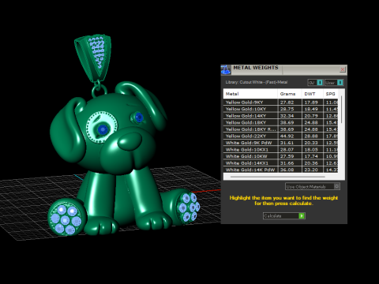This screenshot has height=284, width=379.
Task: Click the 28.75 grams value
Action: [x=287, y=109]
